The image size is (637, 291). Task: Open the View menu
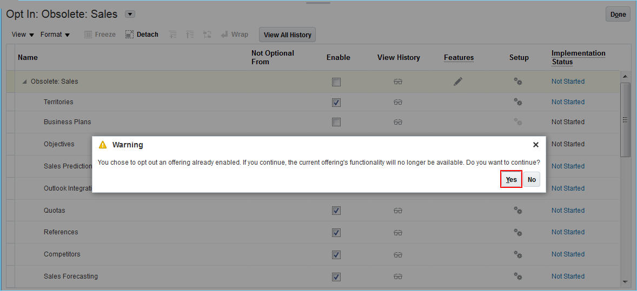coord(23,35)
